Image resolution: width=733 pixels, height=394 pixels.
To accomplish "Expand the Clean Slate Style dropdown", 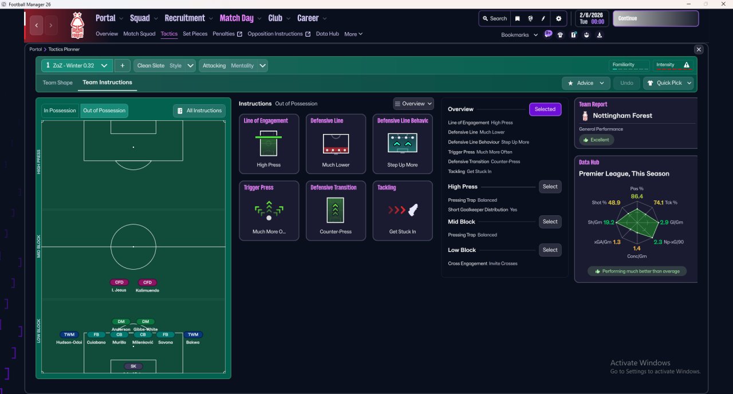I will (x=165, y=66).
